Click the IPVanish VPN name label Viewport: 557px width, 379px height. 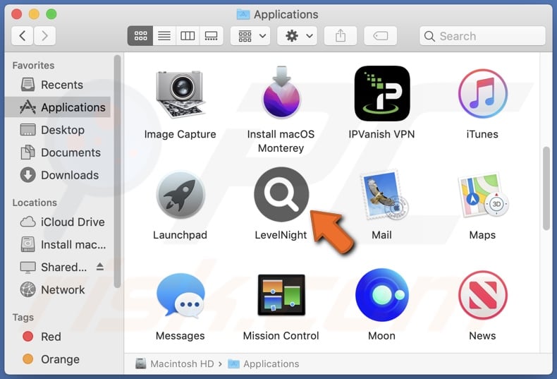tap(381, 134)
